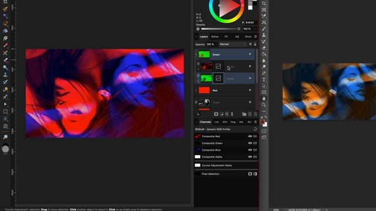
Task: Select the Curves Adjustment Alpha channel row
Action: coord(226,165)
